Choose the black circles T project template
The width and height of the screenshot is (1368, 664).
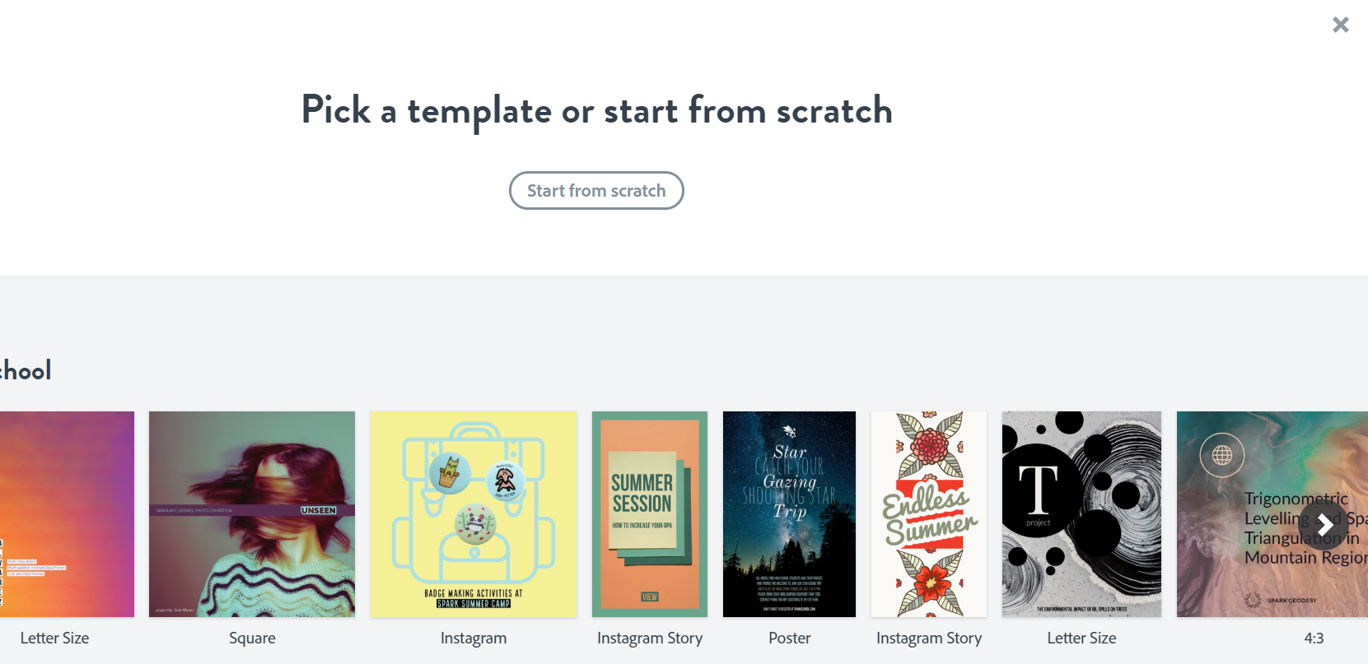(x=1081, y=513)
